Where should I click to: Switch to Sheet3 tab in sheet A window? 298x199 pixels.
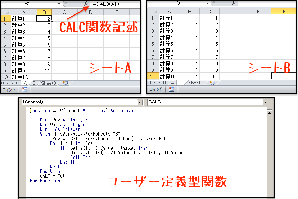point(49,83)
